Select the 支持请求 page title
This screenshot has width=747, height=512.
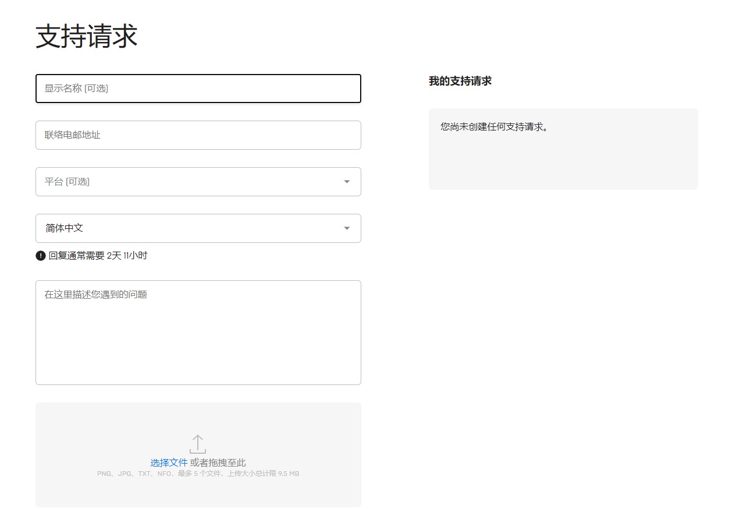(x=87, y=36)
